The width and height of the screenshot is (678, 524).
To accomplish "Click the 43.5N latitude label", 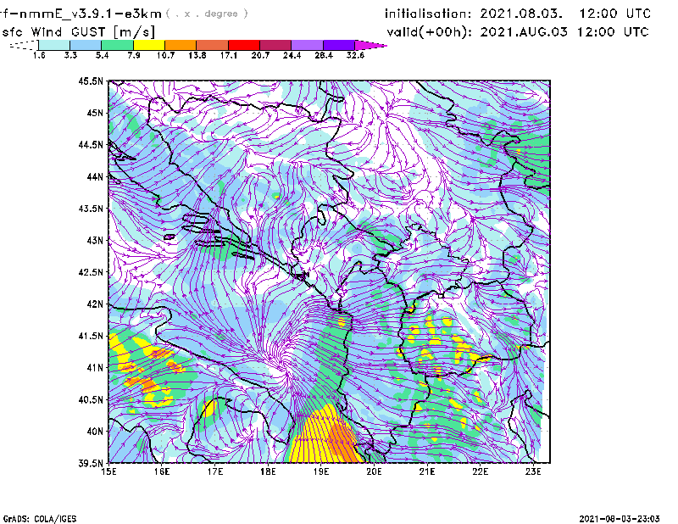I will [x=91, y=208].
